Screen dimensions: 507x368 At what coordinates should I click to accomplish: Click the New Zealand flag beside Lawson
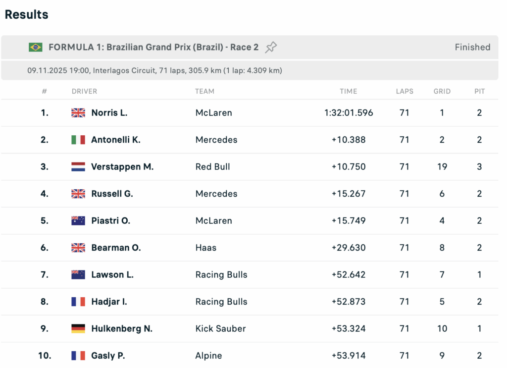(x=78, y=275)
